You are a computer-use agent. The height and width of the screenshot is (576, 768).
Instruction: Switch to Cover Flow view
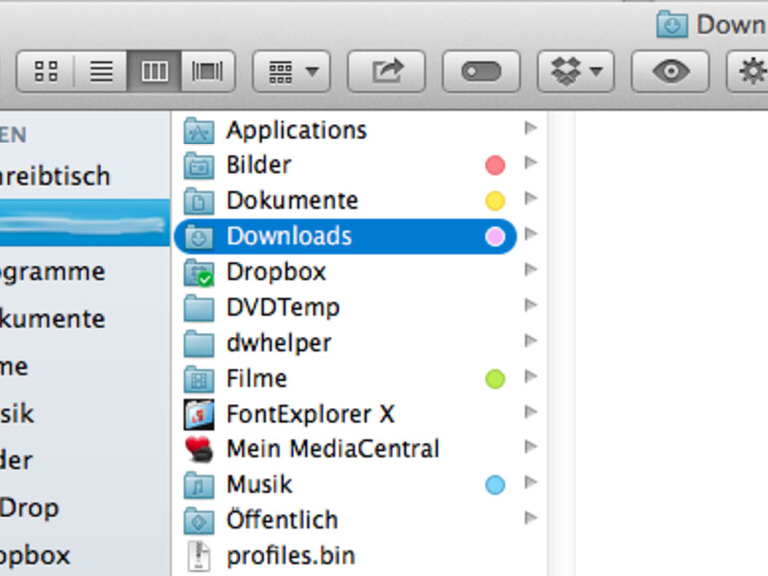207,72
